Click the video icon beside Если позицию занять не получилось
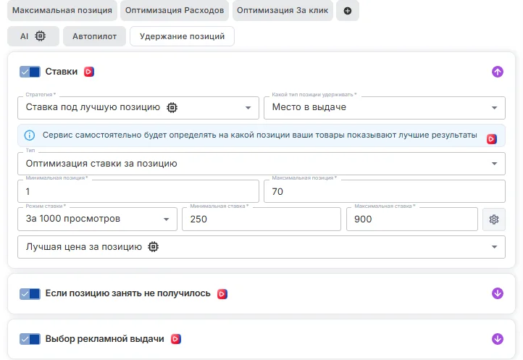Image resolution: width=523 pixels, height=360 pixels. [x=222, y=293]
